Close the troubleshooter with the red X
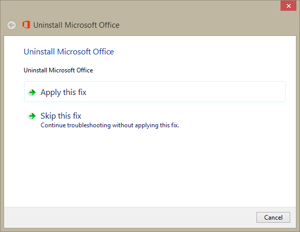300x232 pixels. (288, 6)
